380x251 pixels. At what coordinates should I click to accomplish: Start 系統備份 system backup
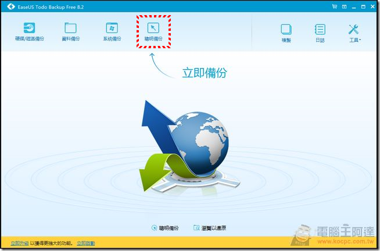pos(112,31)
